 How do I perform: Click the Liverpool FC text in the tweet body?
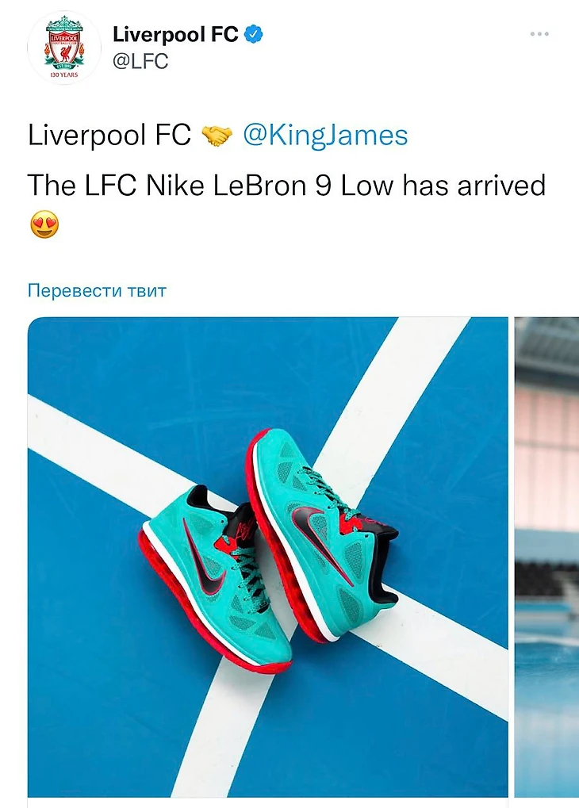pos(109,135)
